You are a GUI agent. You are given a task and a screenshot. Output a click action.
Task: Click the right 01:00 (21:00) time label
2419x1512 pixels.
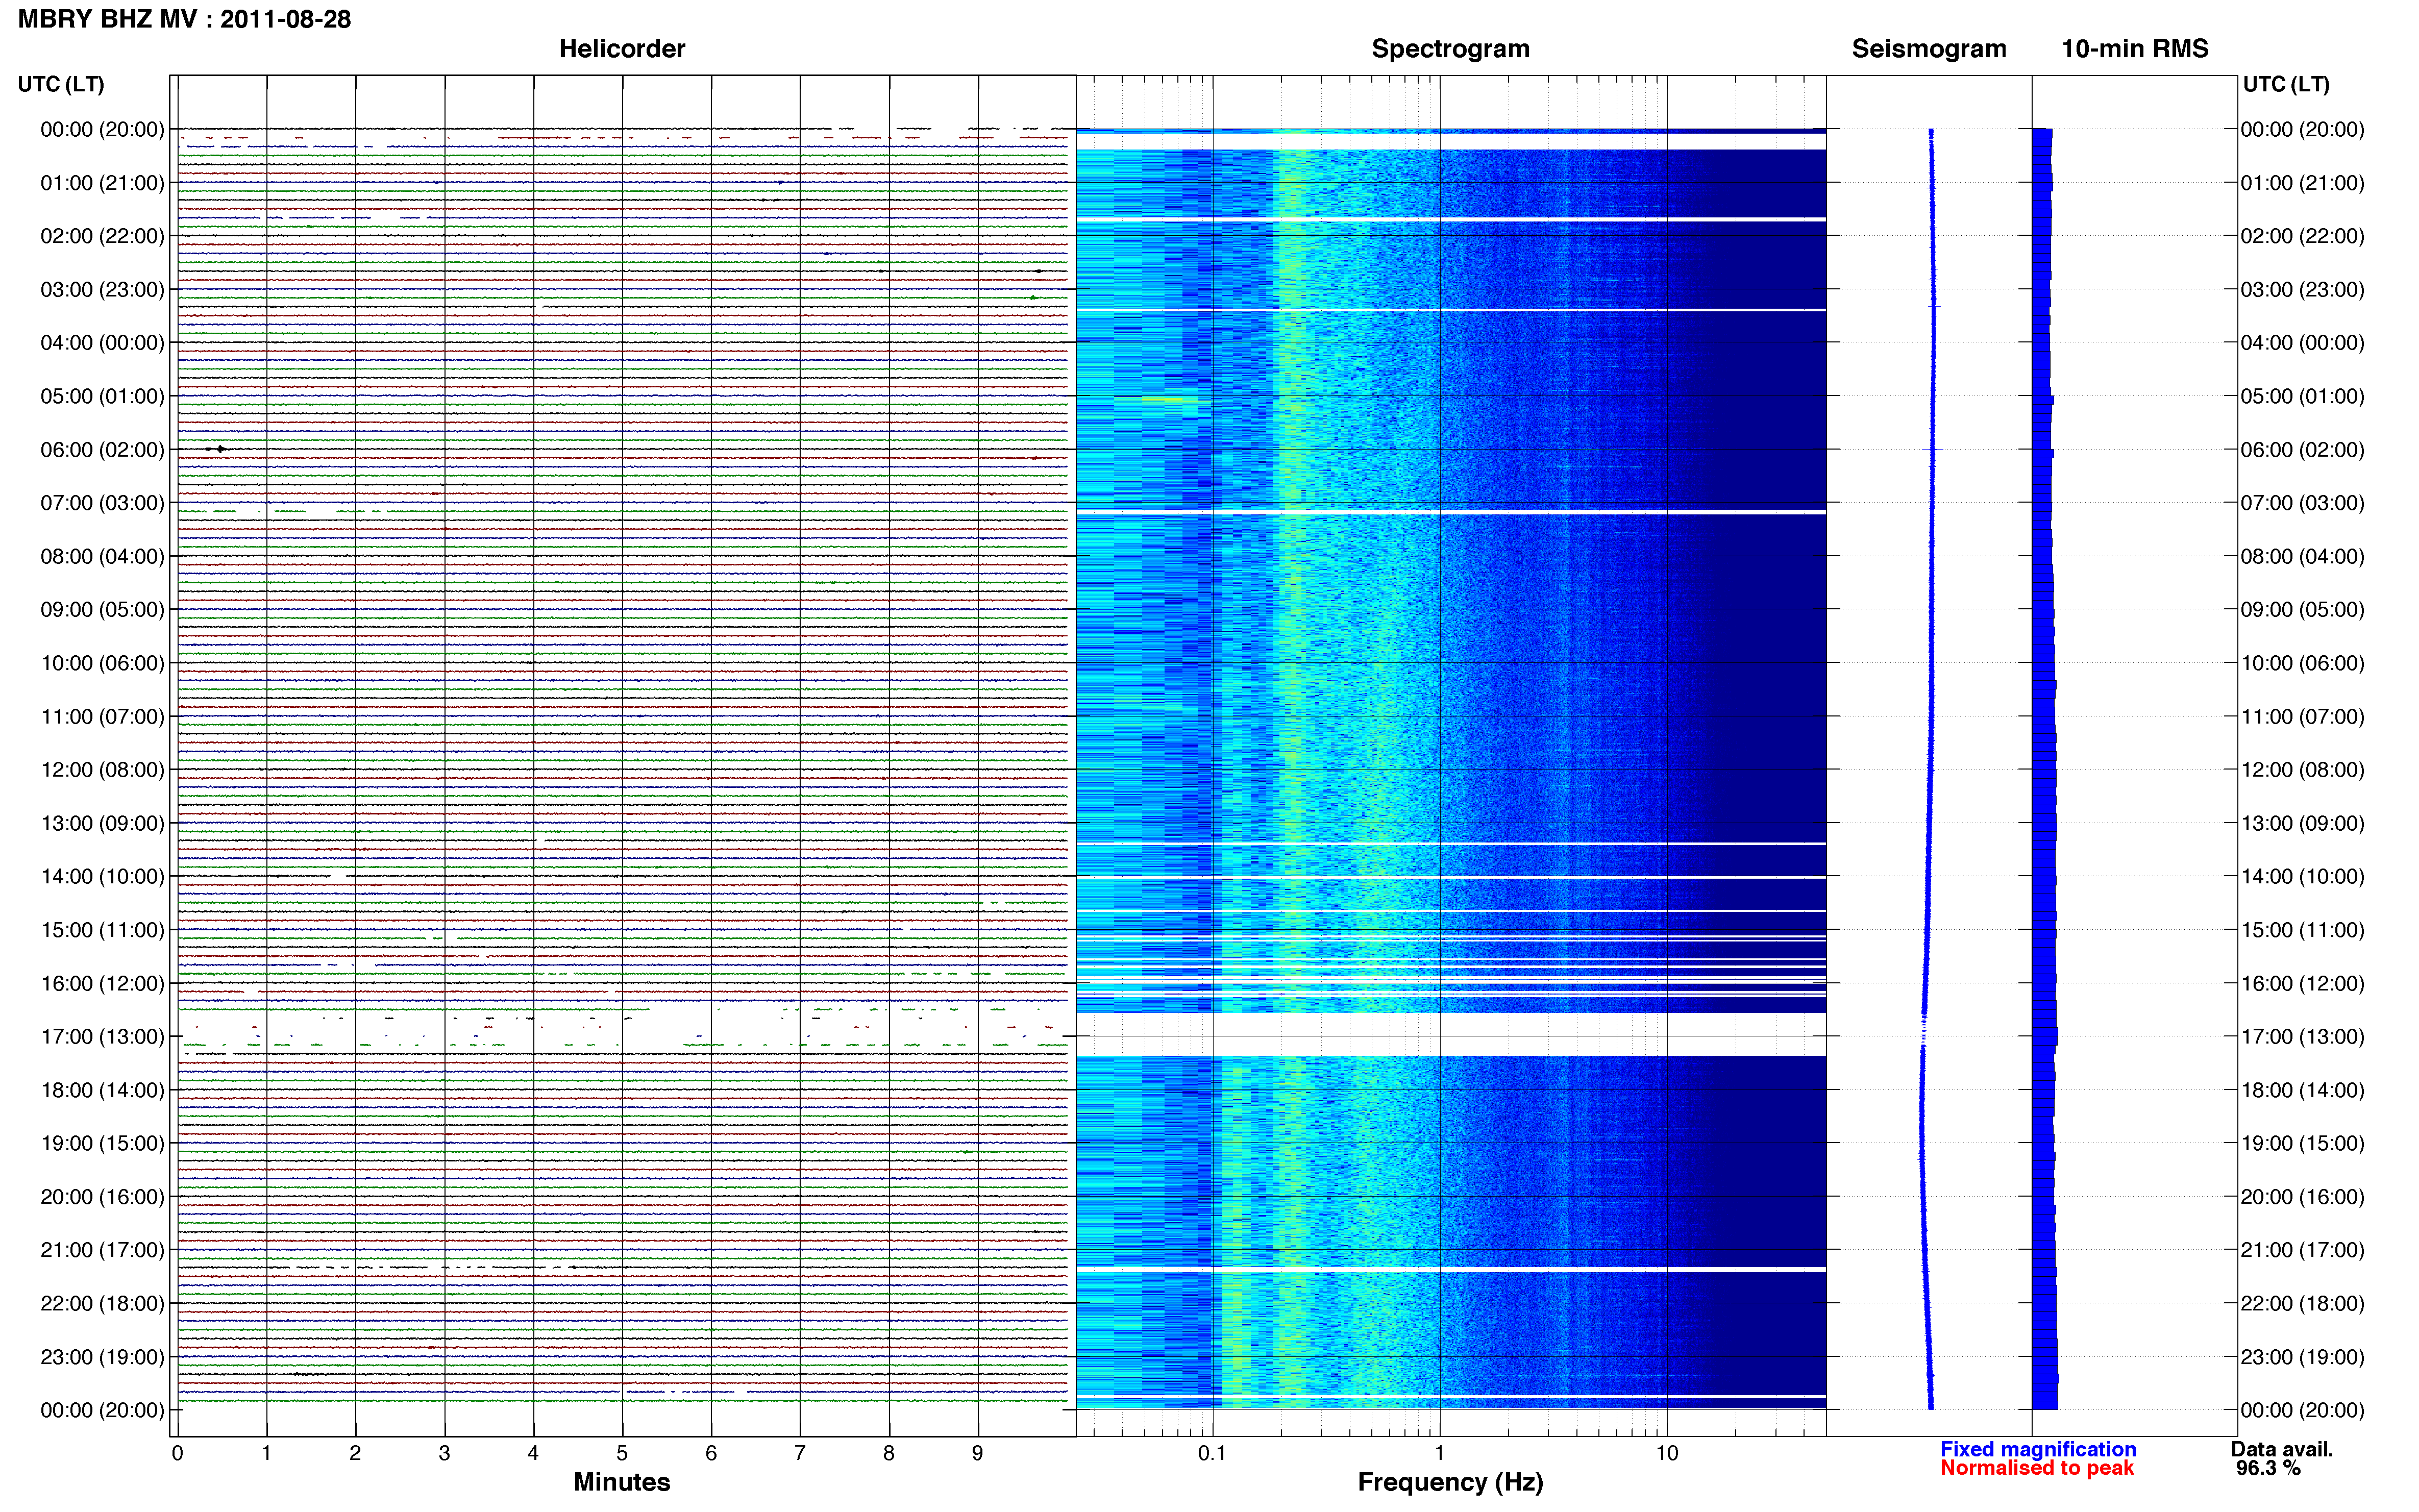(x=2302, y=183)
